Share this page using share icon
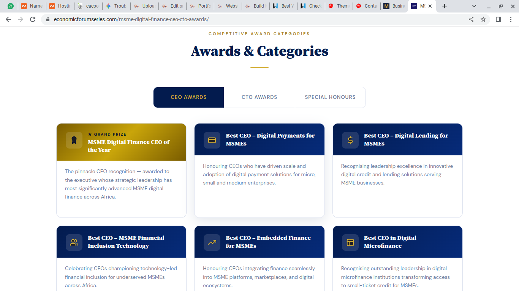The image size is (519, 291). tap(471, 19)
